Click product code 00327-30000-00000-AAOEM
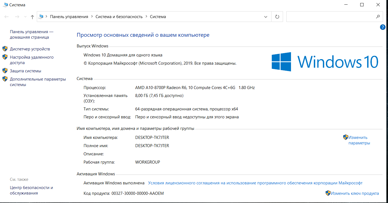Viewport: 388px width, 203px height. point(137,193)
